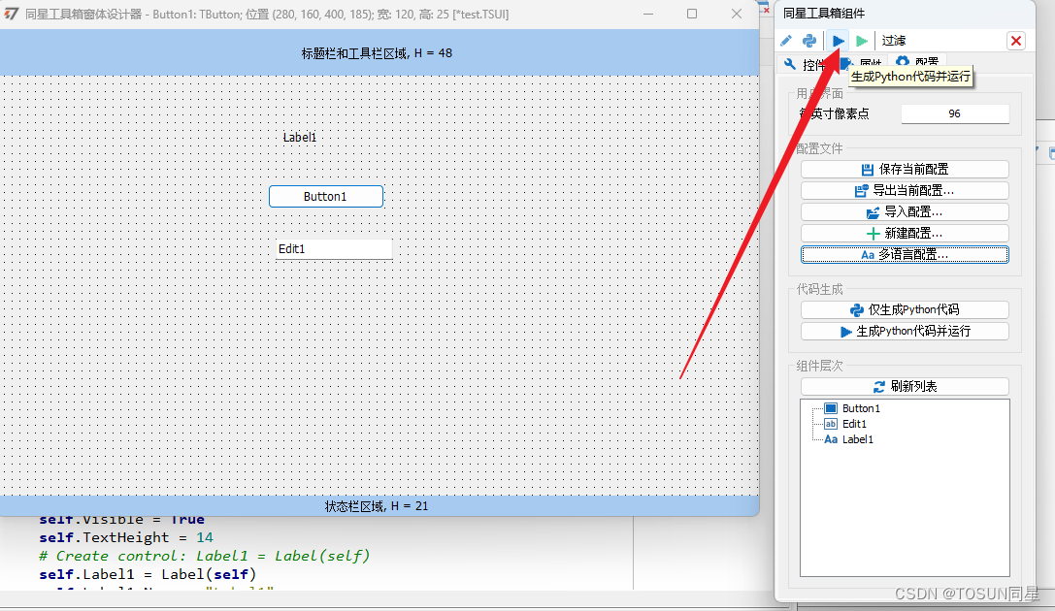Click the Edit1 'ab' icon in tree
Image resolution: width=1055 pixels, height=611 pixels.
[831, 424]
